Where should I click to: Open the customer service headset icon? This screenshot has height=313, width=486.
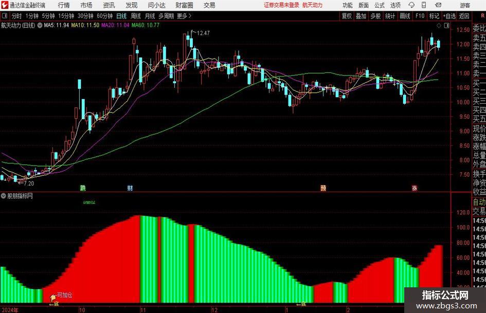(411, 5)
